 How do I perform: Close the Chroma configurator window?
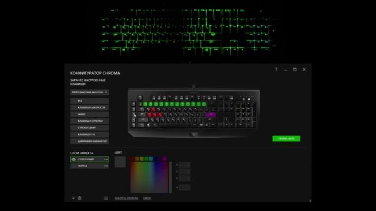tap(304, 69)
